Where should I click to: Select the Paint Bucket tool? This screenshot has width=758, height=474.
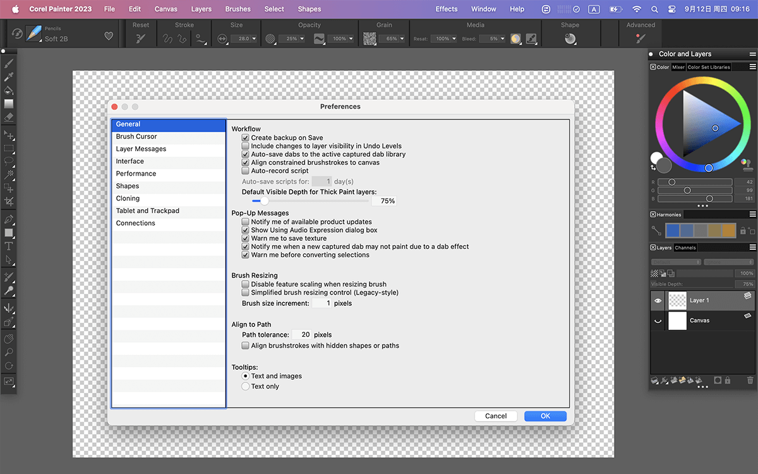point(9,90)
